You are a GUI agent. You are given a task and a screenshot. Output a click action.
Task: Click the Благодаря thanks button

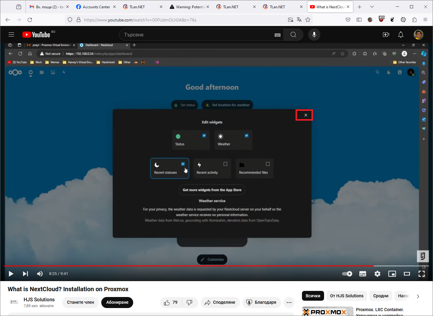pyautogui.click(x=262, y=303)
